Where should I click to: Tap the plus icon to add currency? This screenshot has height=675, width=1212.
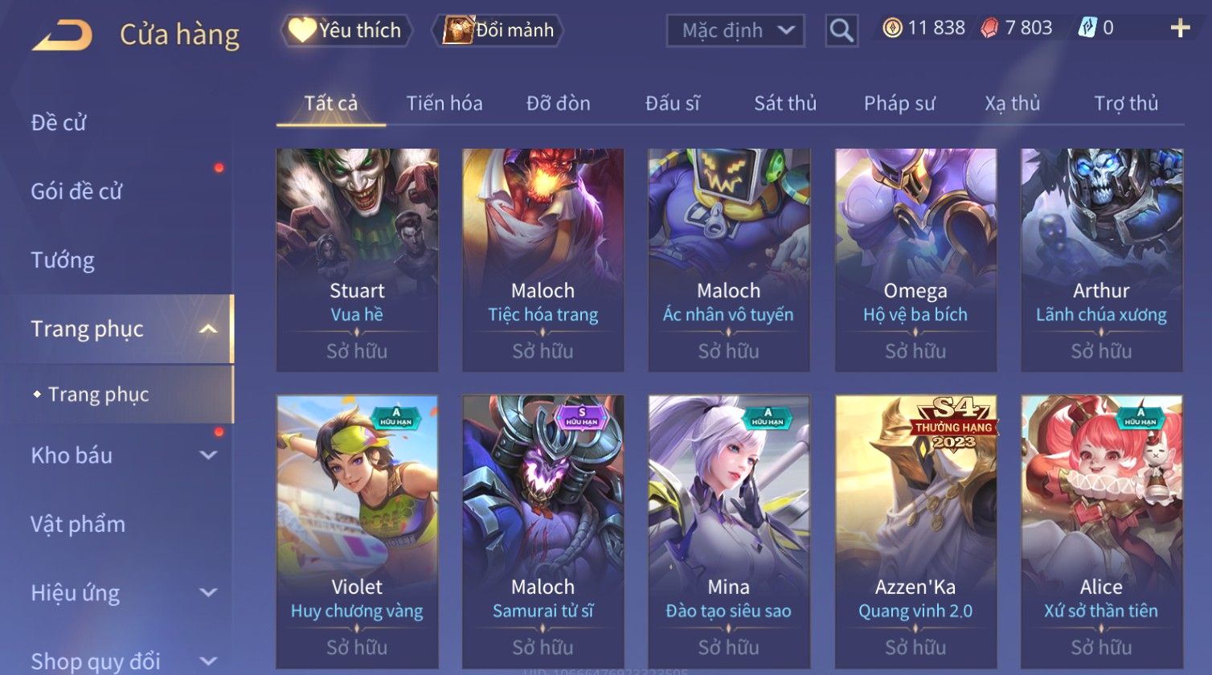point(1180,29)
